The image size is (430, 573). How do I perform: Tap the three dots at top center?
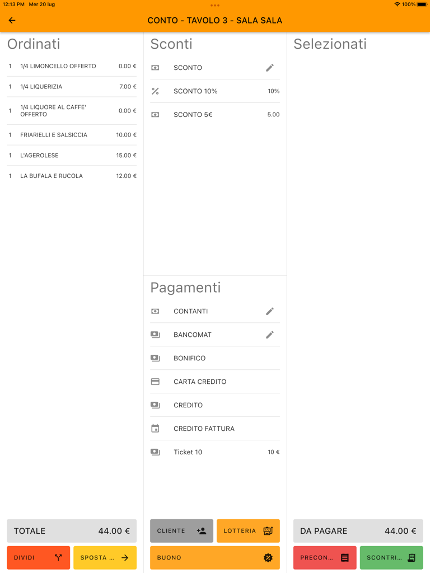point(215,6)
